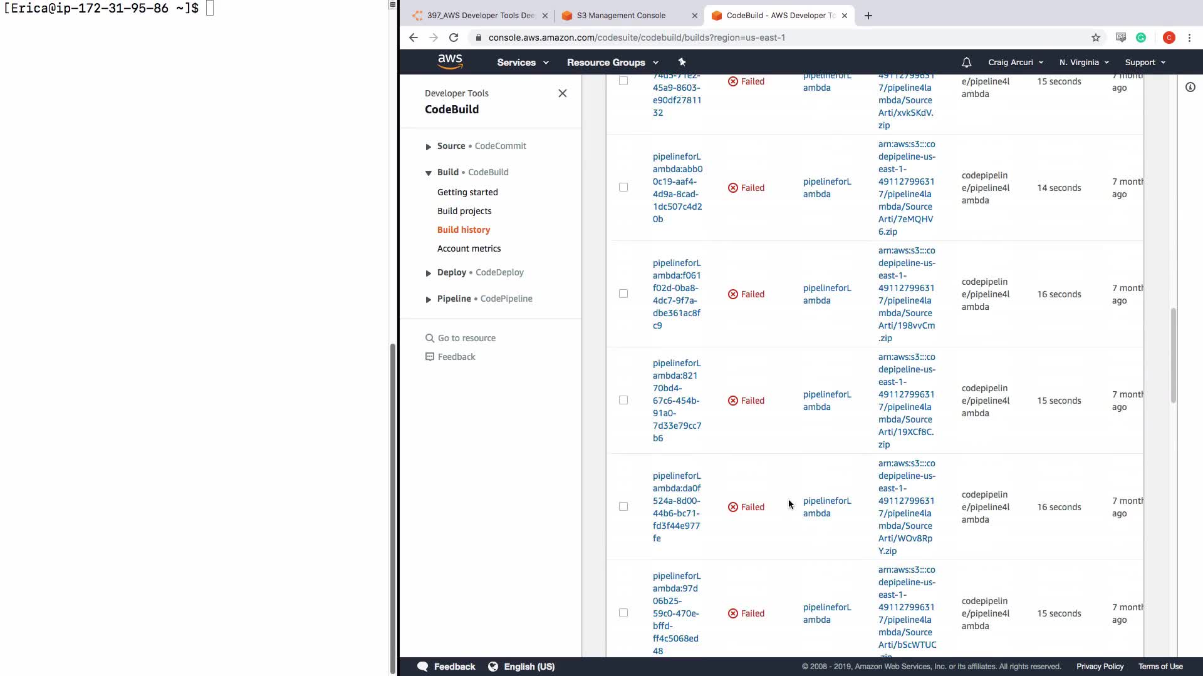The image size is (1203, 676).
Task: Click the Go to resource search icon
Action: [x=430, y=338]
